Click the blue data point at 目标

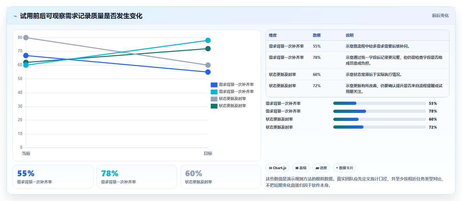pos(208,72)
